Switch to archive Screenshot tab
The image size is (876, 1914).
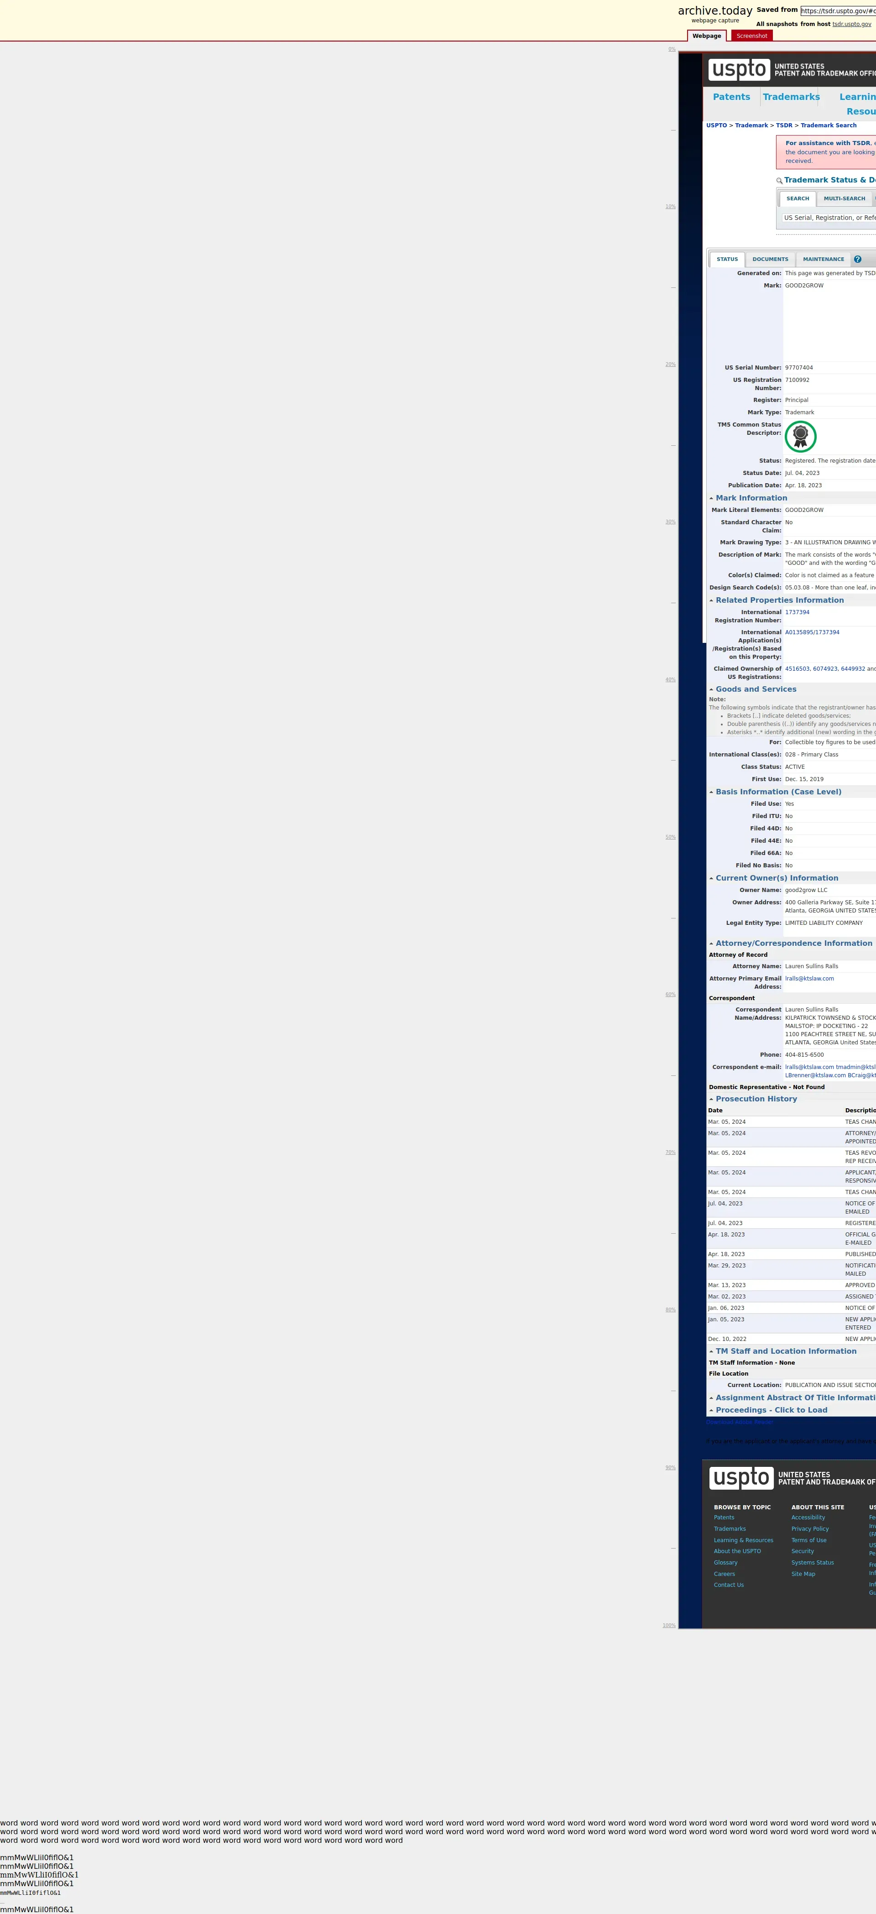click(x=751, y=36)
